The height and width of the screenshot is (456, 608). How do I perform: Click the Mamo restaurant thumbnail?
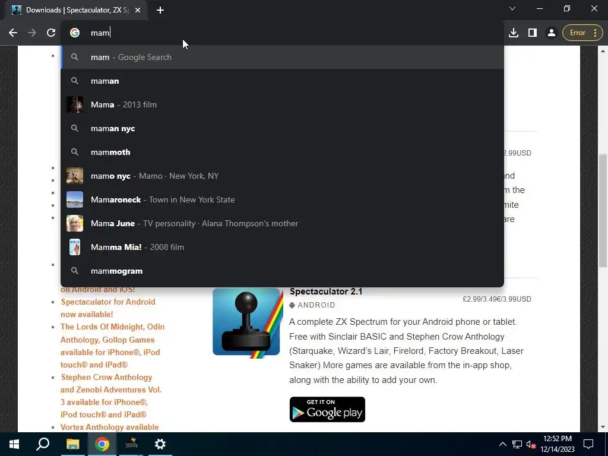click(75, 176)
